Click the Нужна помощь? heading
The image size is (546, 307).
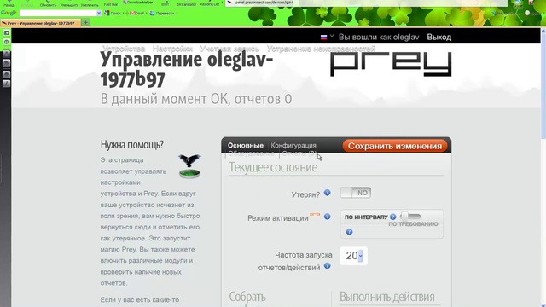click(x=132, y=144)
